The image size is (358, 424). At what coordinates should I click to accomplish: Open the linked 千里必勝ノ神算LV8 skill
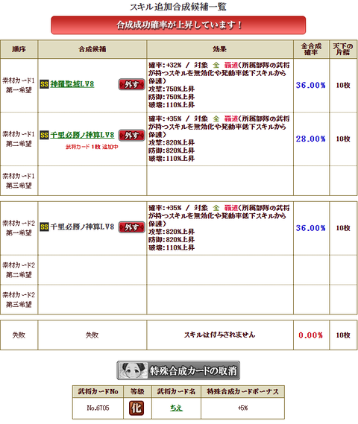[82, 135]
